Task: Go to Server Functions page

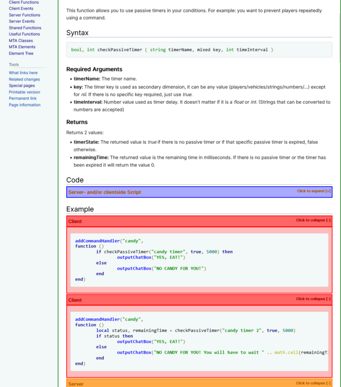Action: click(x=24, y=15)
